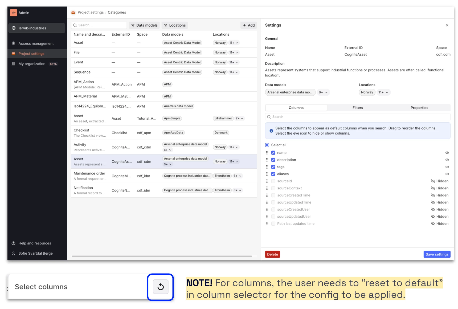This screenshot has width=458, height=309.
Task: Open the Data models filter
Action: pyautogui.click(x=144, y=25)
